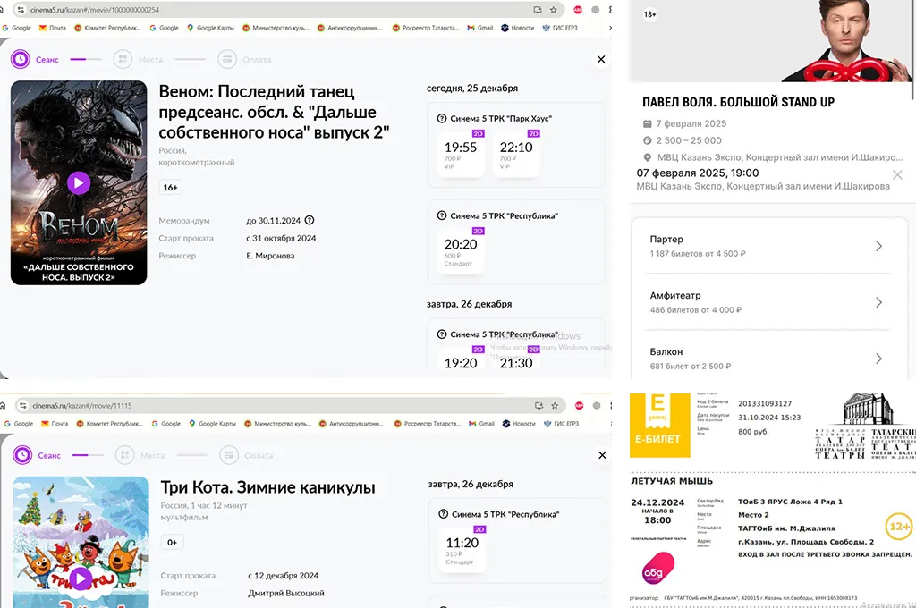Play the Три Кота trailer on the poster
Viewport: 916px width, 608px height.
click(x=81, y=578)
